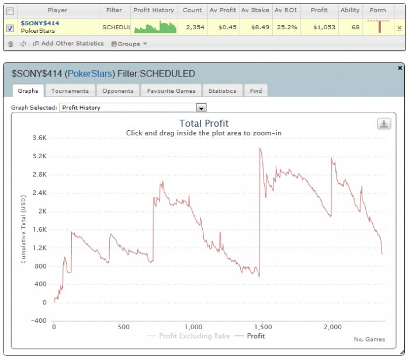Uncheck the $SONY$414 row checkbox
409x359 pixels.
[10, 28]
